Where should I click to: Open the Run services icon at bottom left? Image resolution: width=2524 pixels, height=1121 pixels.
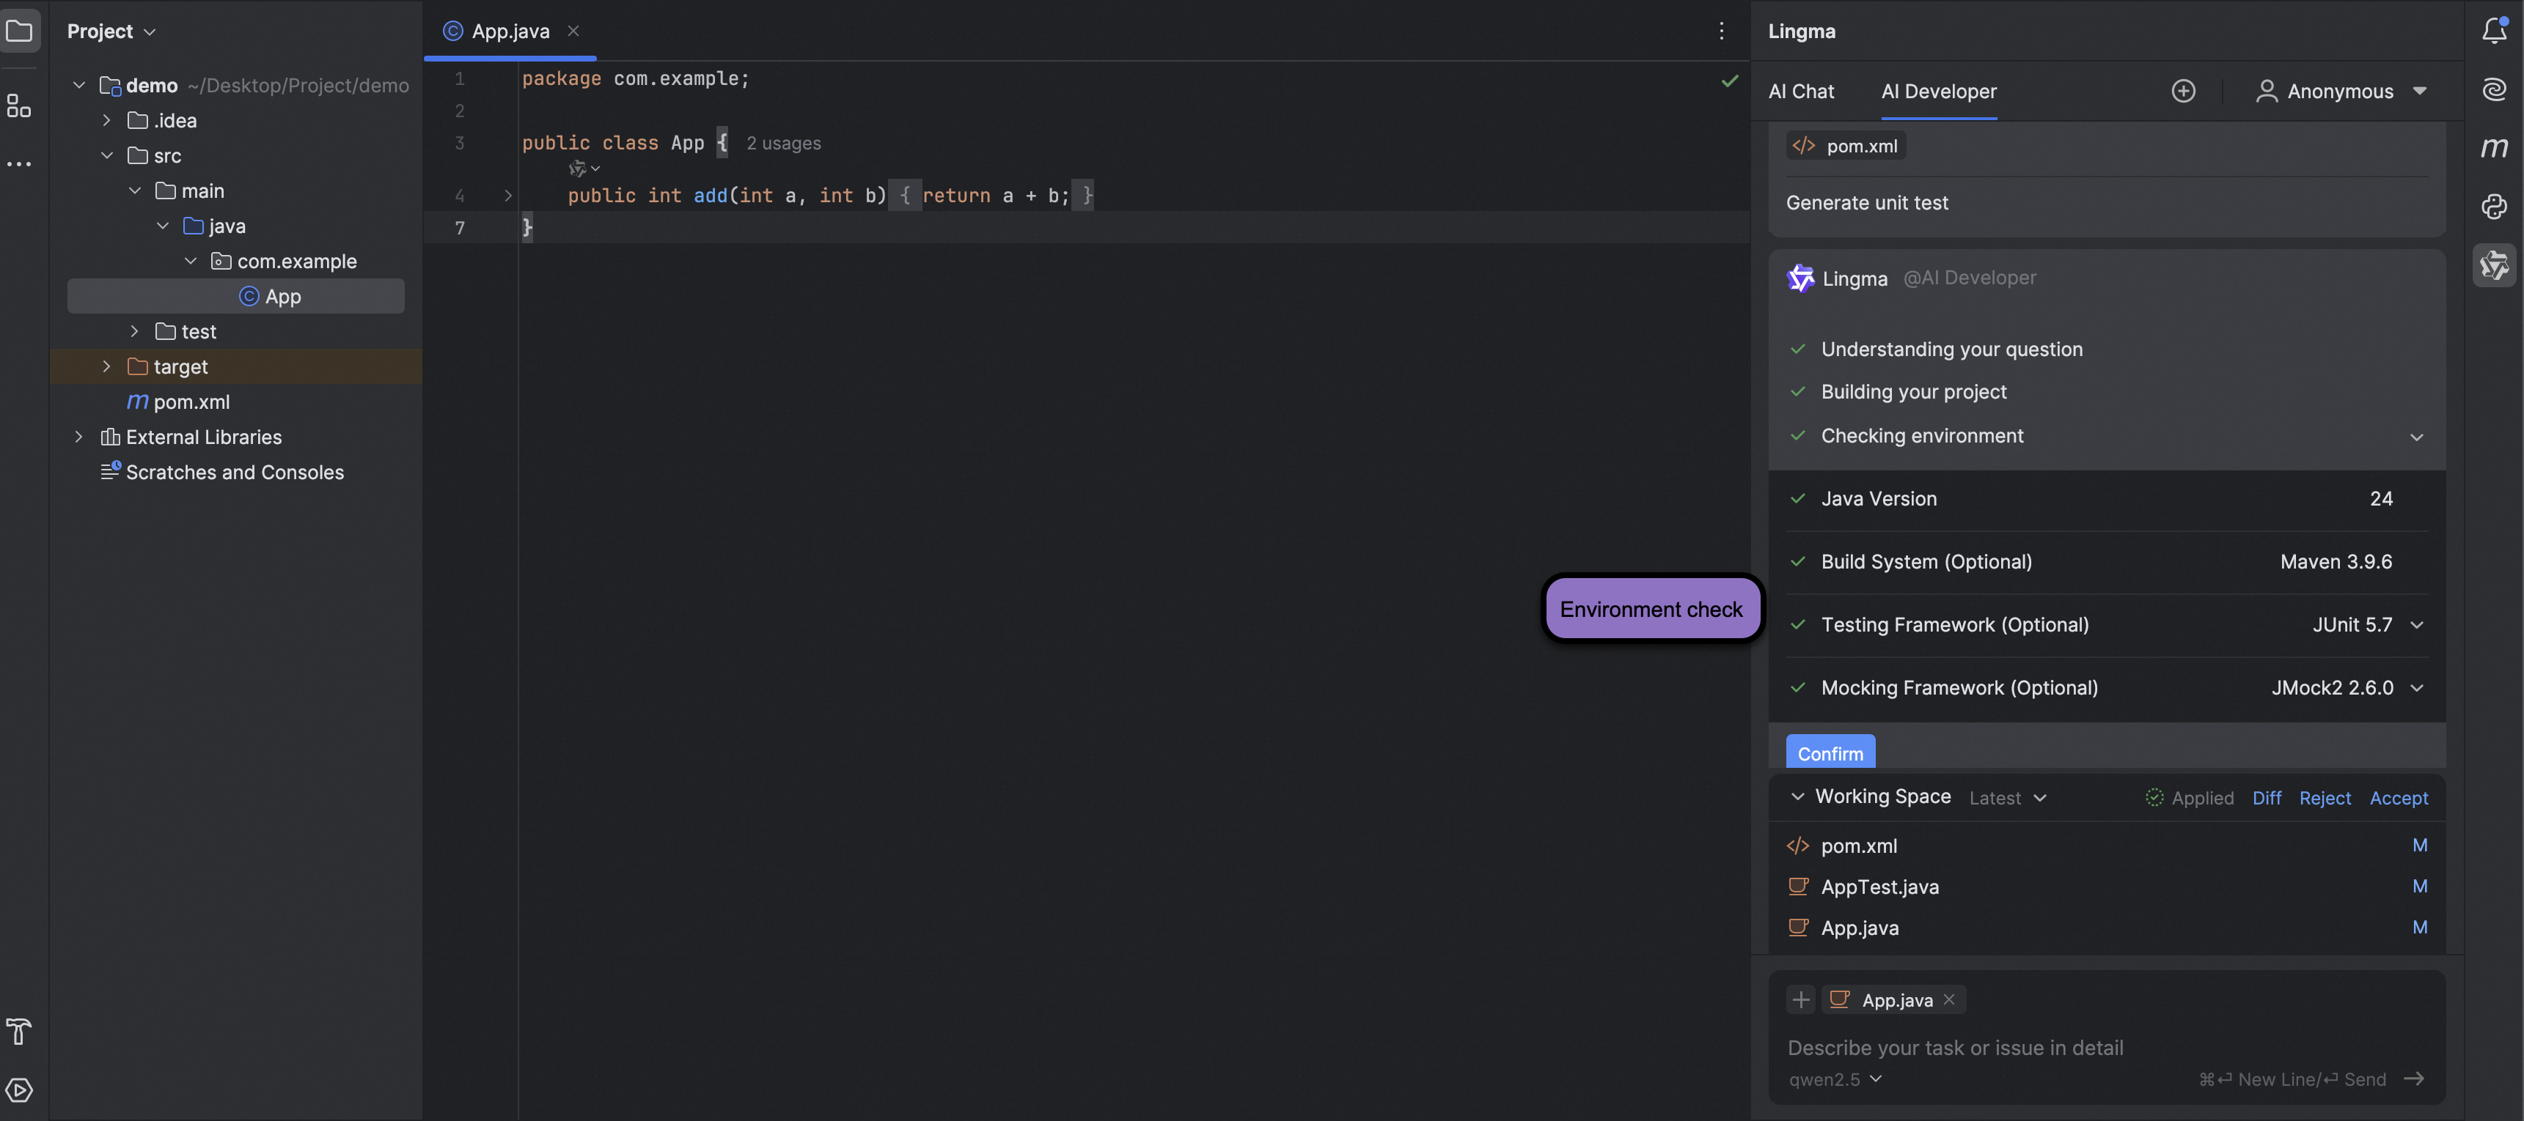point(20,1089)
